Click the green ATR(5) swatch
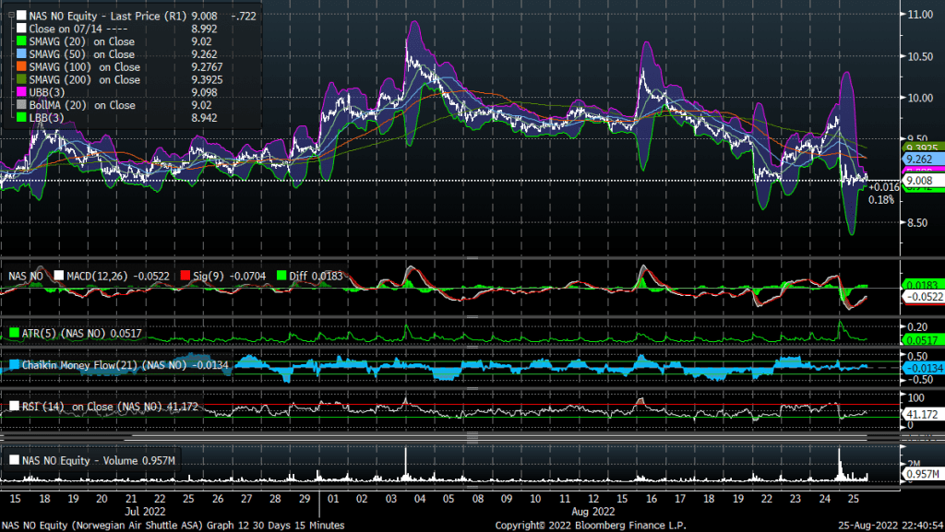This screenshot has height=532, width=945. 14,333
